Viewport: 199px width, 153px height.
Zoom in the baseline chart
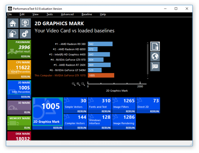point(78,84)
